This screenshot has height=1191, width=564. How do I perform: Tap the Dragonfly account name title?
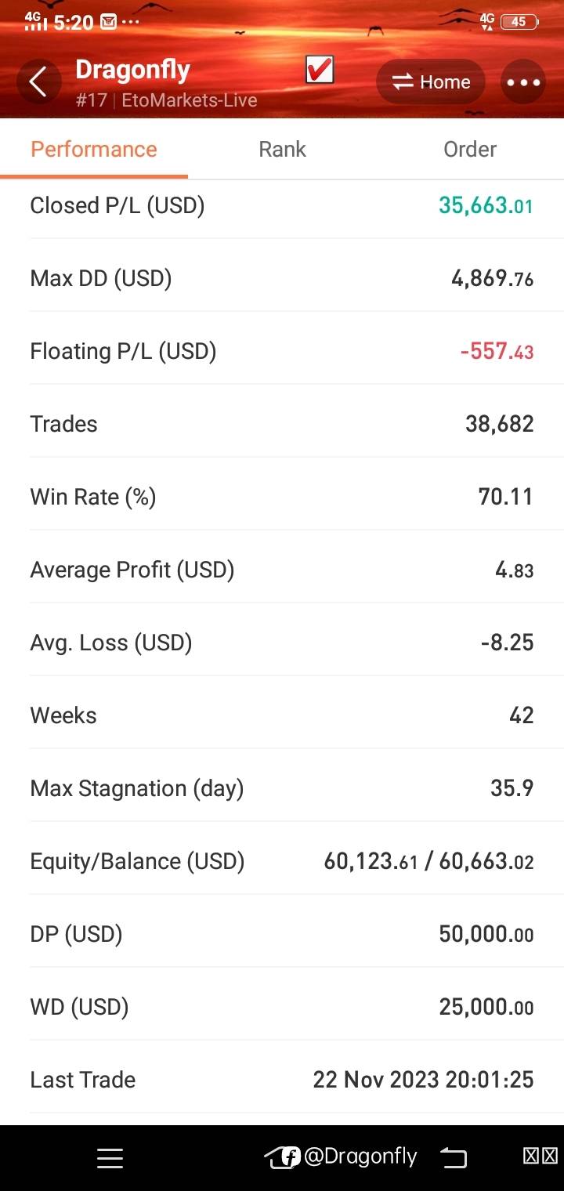[132, 70]
